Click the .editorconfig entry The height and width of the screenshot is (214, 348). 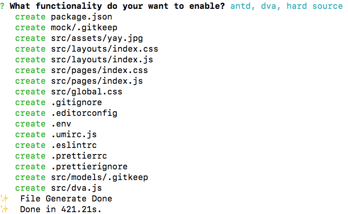point(84,113)
